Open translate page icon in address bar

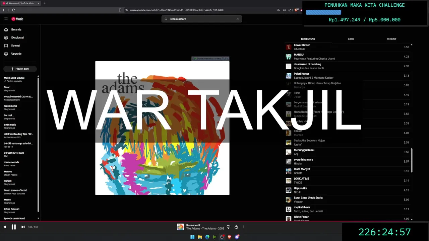tap(279, 10)
